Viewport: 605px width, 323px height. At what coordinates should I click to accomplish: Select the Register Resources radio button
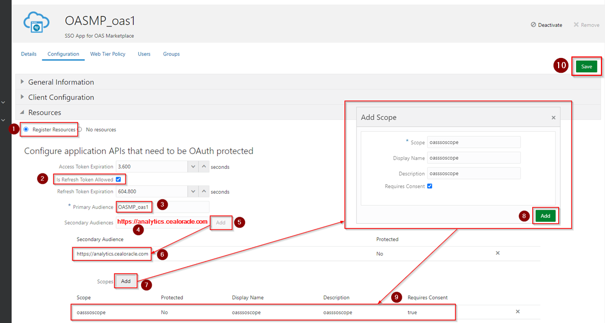pyautogui.click(x=26, y=130)
